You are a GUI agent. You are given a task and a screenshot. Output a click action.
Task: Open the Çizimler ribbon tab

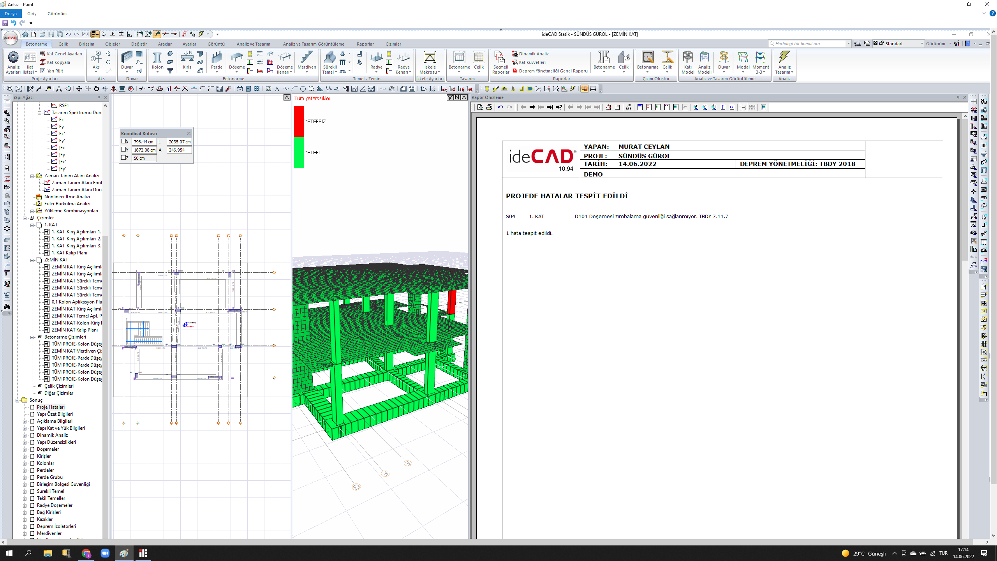click(393, 44)
